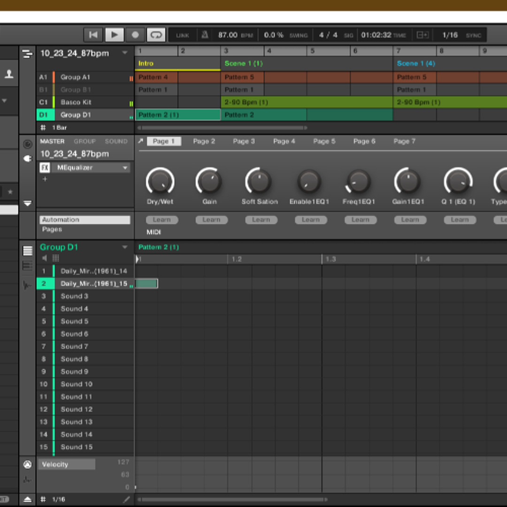Screen dimensions: 507x507
Task: Click the channel properties circular icon
Action: [28, 144]
